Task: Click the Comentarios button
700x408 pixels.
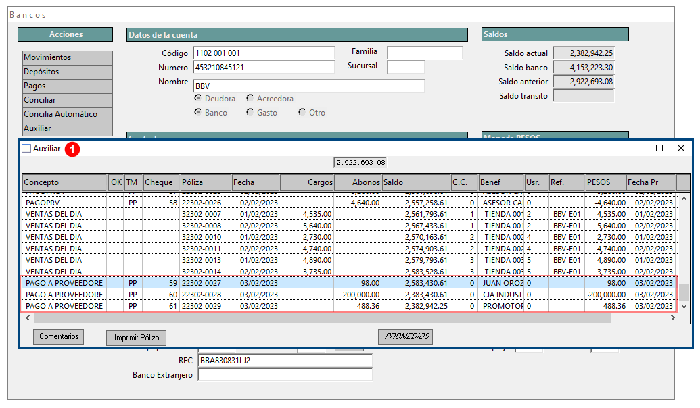Action: coord(58,336)
